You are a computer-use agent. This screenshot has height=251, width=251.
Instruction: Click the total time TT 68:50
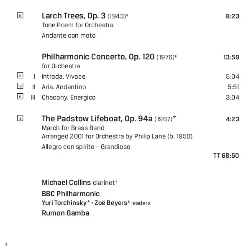tap(226, 156)
